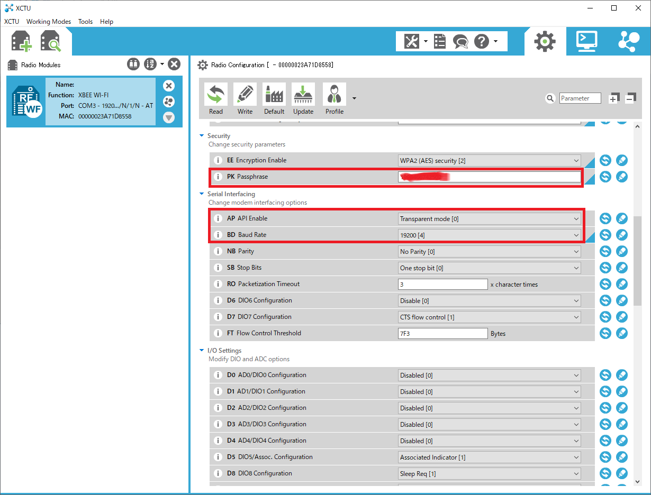Update the radio module firmware
This screenshot has width=651, height=495.
303,99
